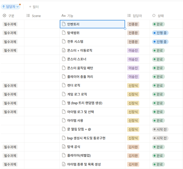The height and width of the screenshot is (169, 183).
Task: Open page icon for 탐색범위
Action: point(64,33)
